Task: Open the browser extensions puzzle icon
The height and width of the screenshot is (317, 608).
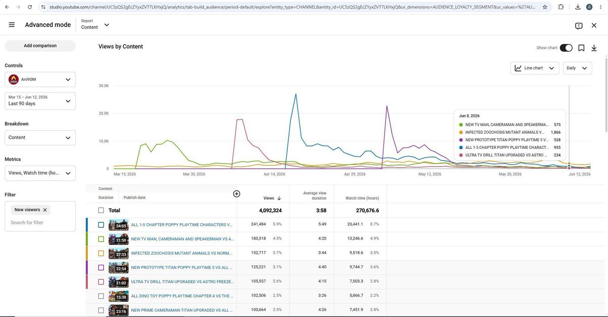Action: [x=561, y=7]
